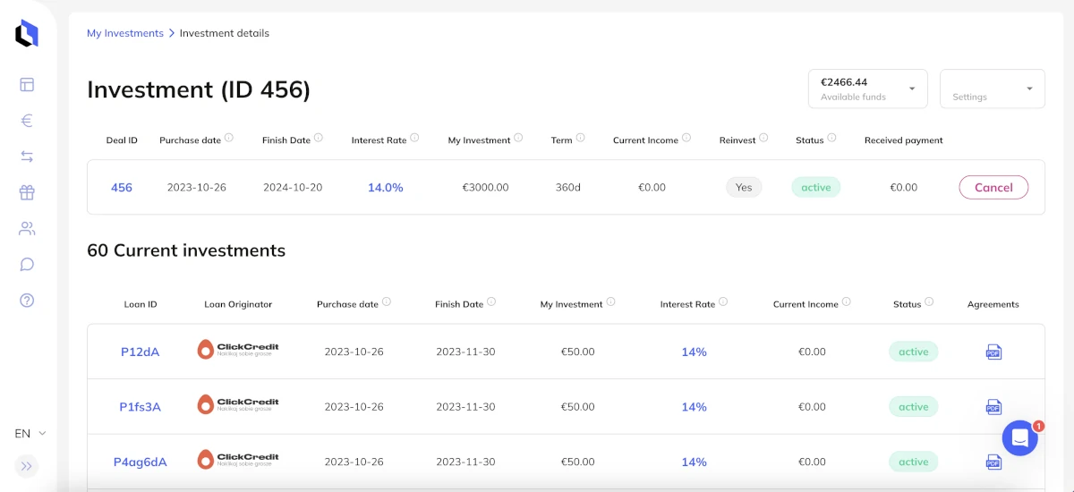Click info icon beside top Current Income

click(686, 139)
